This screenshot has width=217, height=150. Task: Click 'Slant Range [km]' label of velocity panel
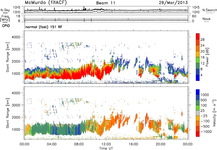point(8,113)
